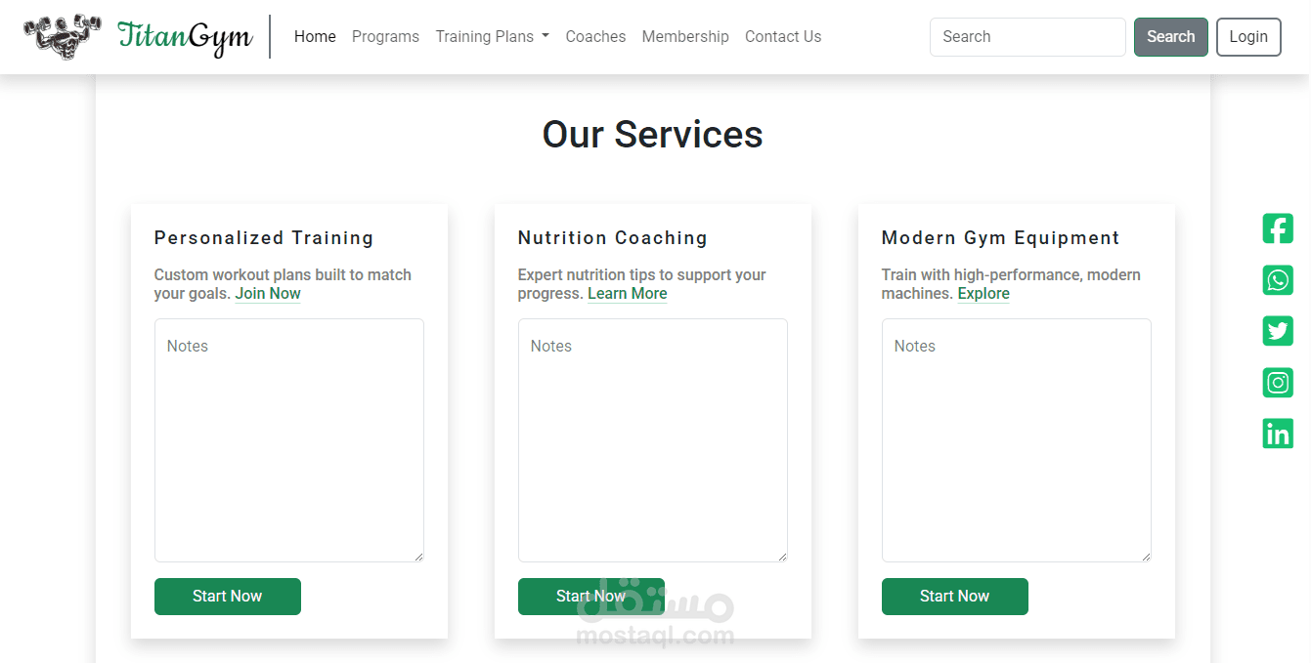Click the Login button

tap(1248, 37)
